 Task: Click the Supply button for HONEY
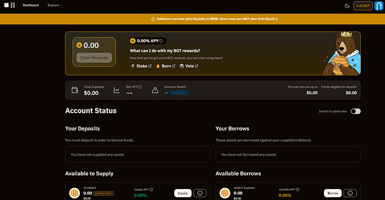pyautogui.click(x=183, y=193)
